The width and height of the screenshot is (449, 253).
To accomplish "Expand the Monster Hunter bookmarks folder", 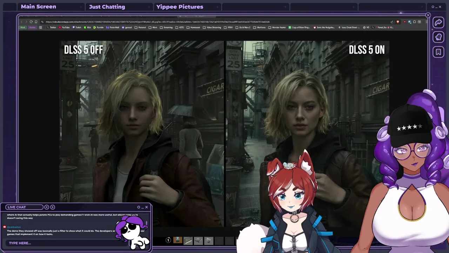I will 277,27.
